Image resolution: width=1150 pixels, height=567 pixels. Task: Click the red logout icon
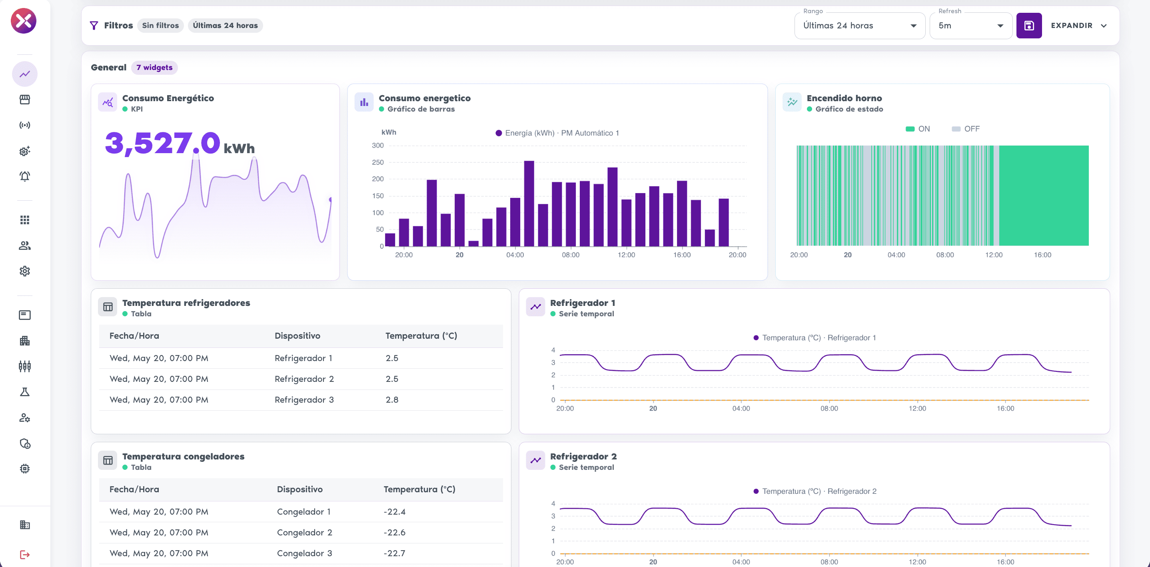click(25, 555)
